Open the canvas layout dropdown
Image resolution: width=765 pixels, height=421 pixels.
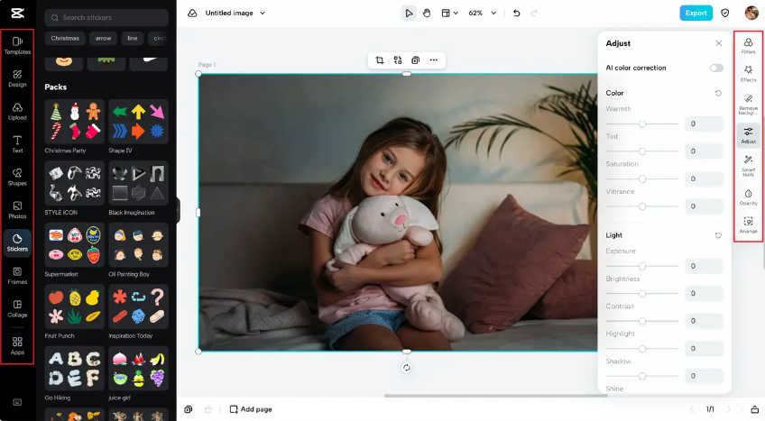pos(449,14)
